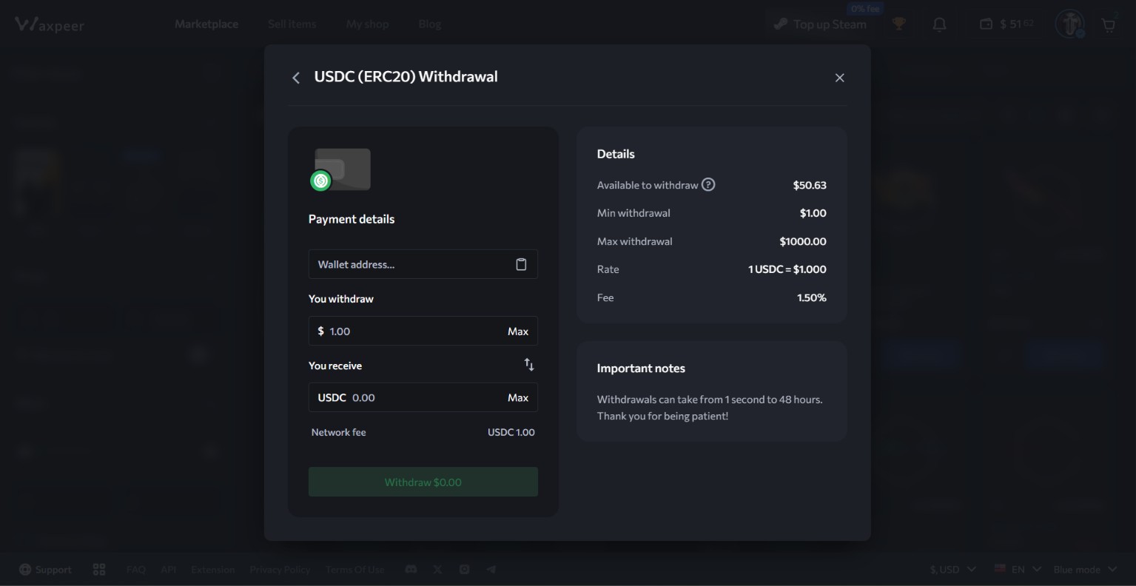Open the Blog tab
The width and height of the screenshot is (1136, 586).
[430, 24]
